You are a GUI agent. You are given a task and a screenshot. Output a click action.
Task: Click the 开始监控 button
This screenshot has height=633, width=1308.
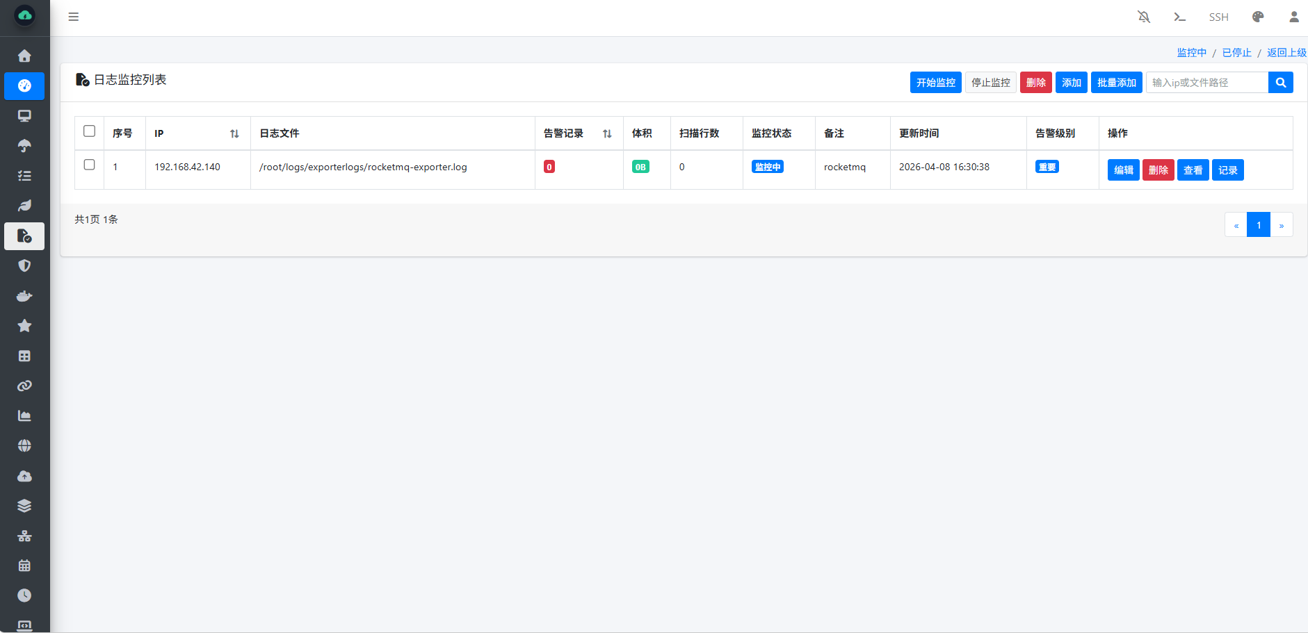tap(935, 83)
